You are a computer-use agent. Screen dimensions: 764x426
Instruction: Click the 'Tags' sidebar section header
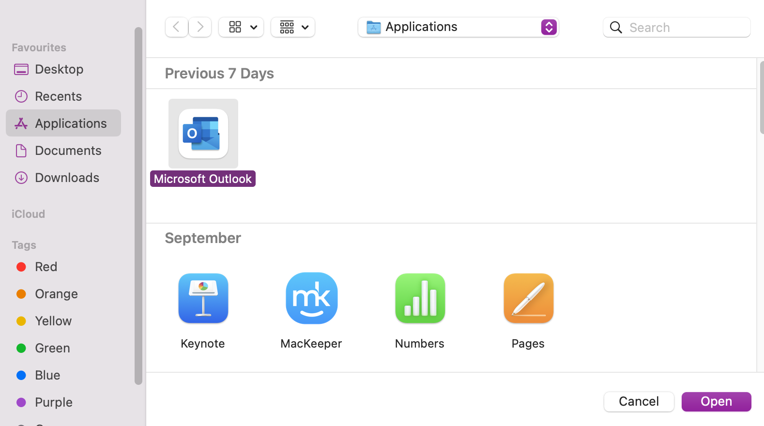tap(24, 245)
